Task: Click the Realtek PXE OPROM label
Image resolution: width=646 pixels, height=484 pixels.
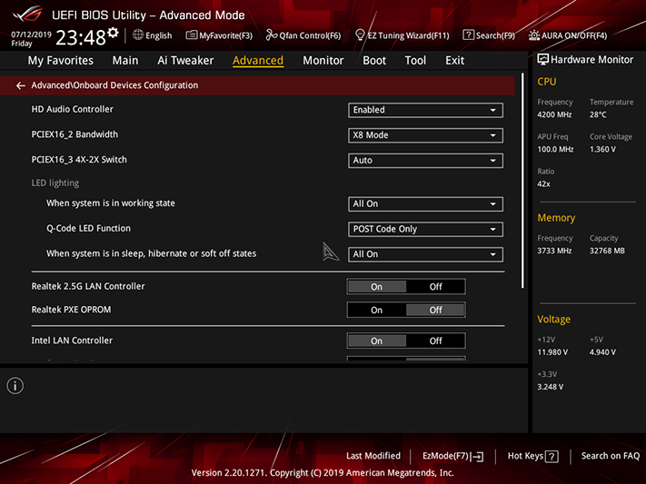Action: pos(71,310)
